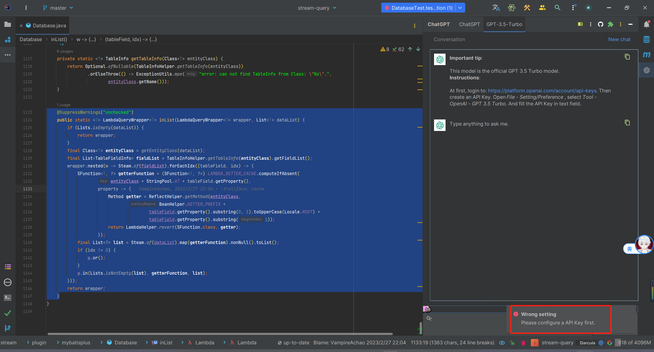Open the OpenAI api-keys link
654x352 pixels.
[x=542, y=91]
